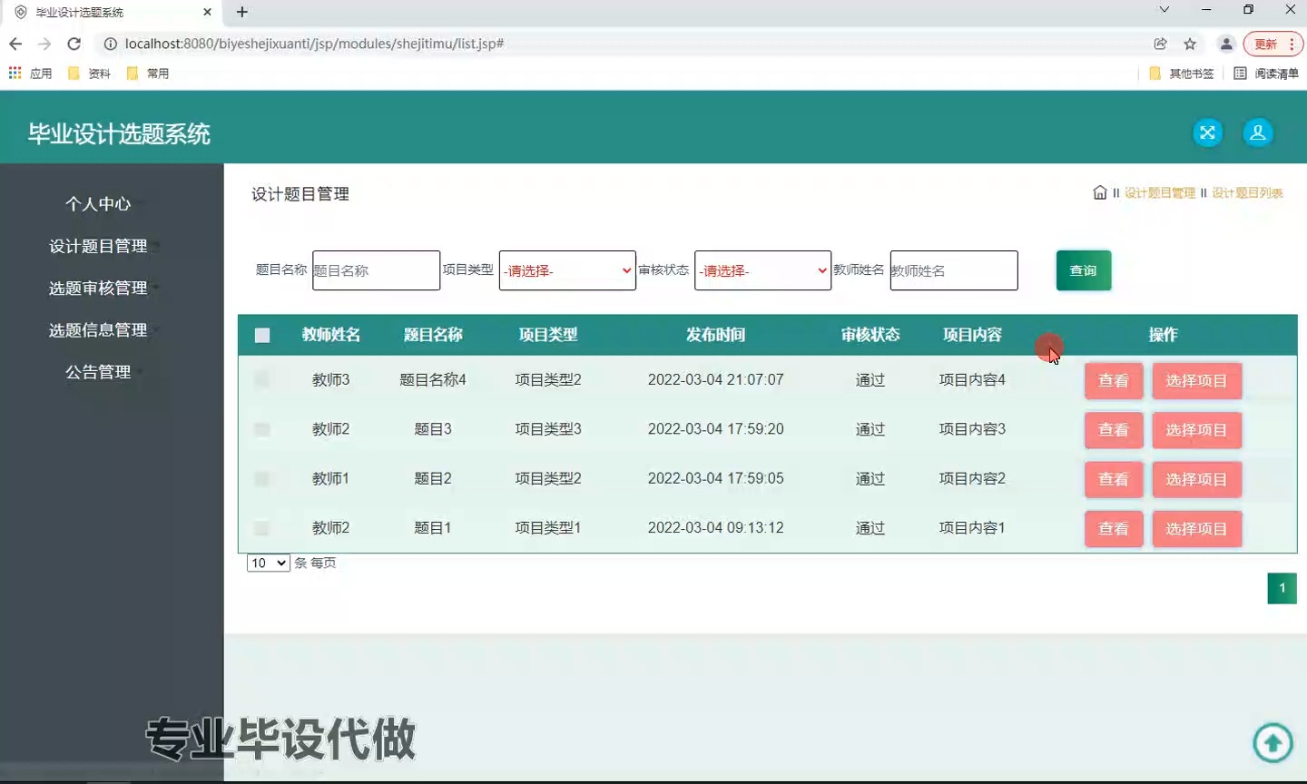Viewport: 1307px width, 784px height.
Task: Go to page 1 in pagination
Action: [1282, 588]
